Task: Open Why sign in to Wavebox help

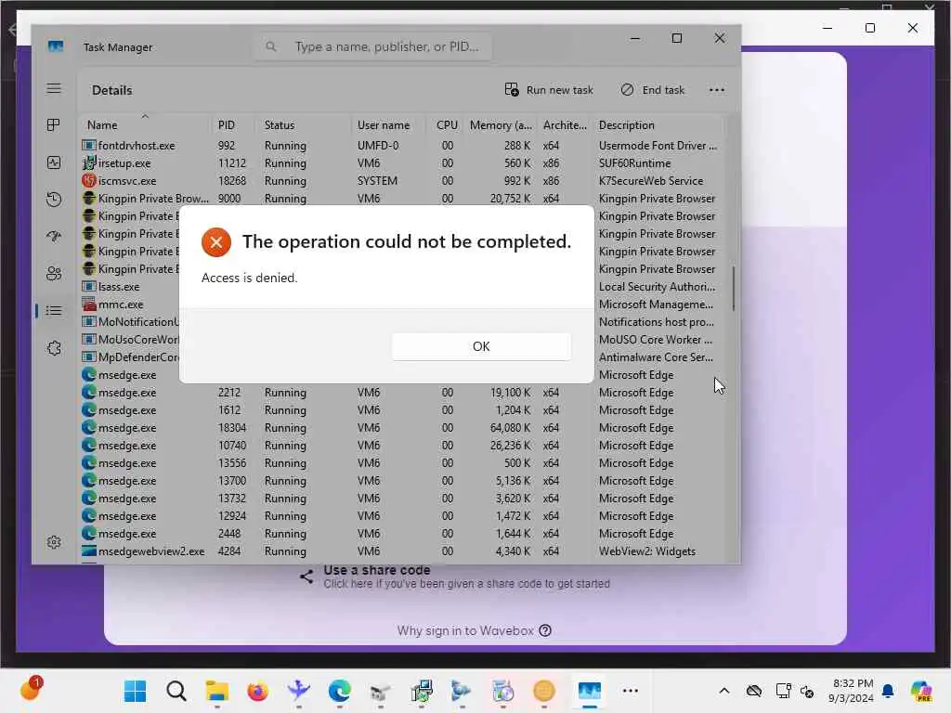Action: (474, 630)
